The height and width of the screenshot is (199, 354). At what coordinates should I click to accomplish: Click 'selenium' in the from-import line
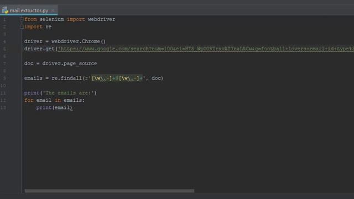[51, 19]
